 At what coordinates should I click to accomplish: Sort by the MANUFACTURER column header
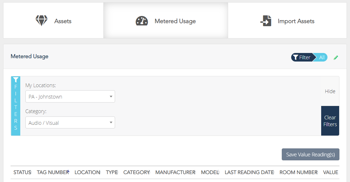tap(175, 172)
